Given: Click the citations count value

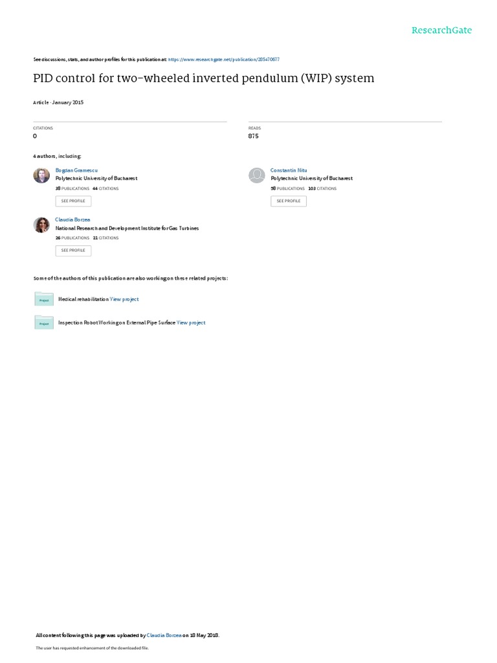Looking at the screenshot, I should click(x=35, y=136).
